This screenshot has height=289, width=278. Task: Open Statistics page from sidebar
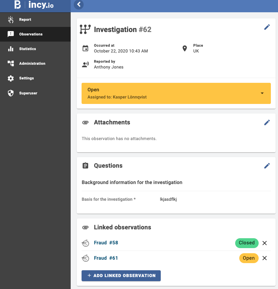[28, 49]
